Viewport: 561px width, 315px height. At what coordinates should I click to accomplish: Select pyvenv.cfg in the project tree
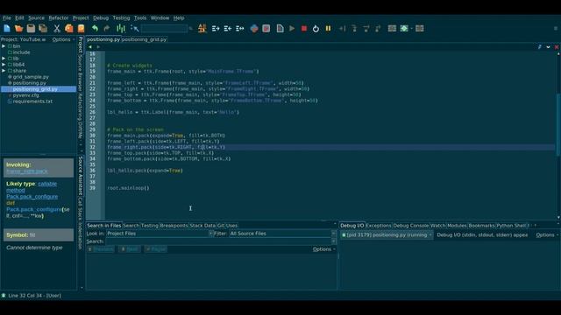pos(25,95)
